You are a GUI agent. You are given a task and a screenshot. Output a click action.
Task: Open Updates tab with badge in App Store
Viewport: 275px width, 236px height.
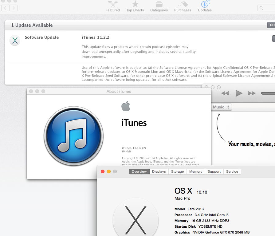[205, 6]
